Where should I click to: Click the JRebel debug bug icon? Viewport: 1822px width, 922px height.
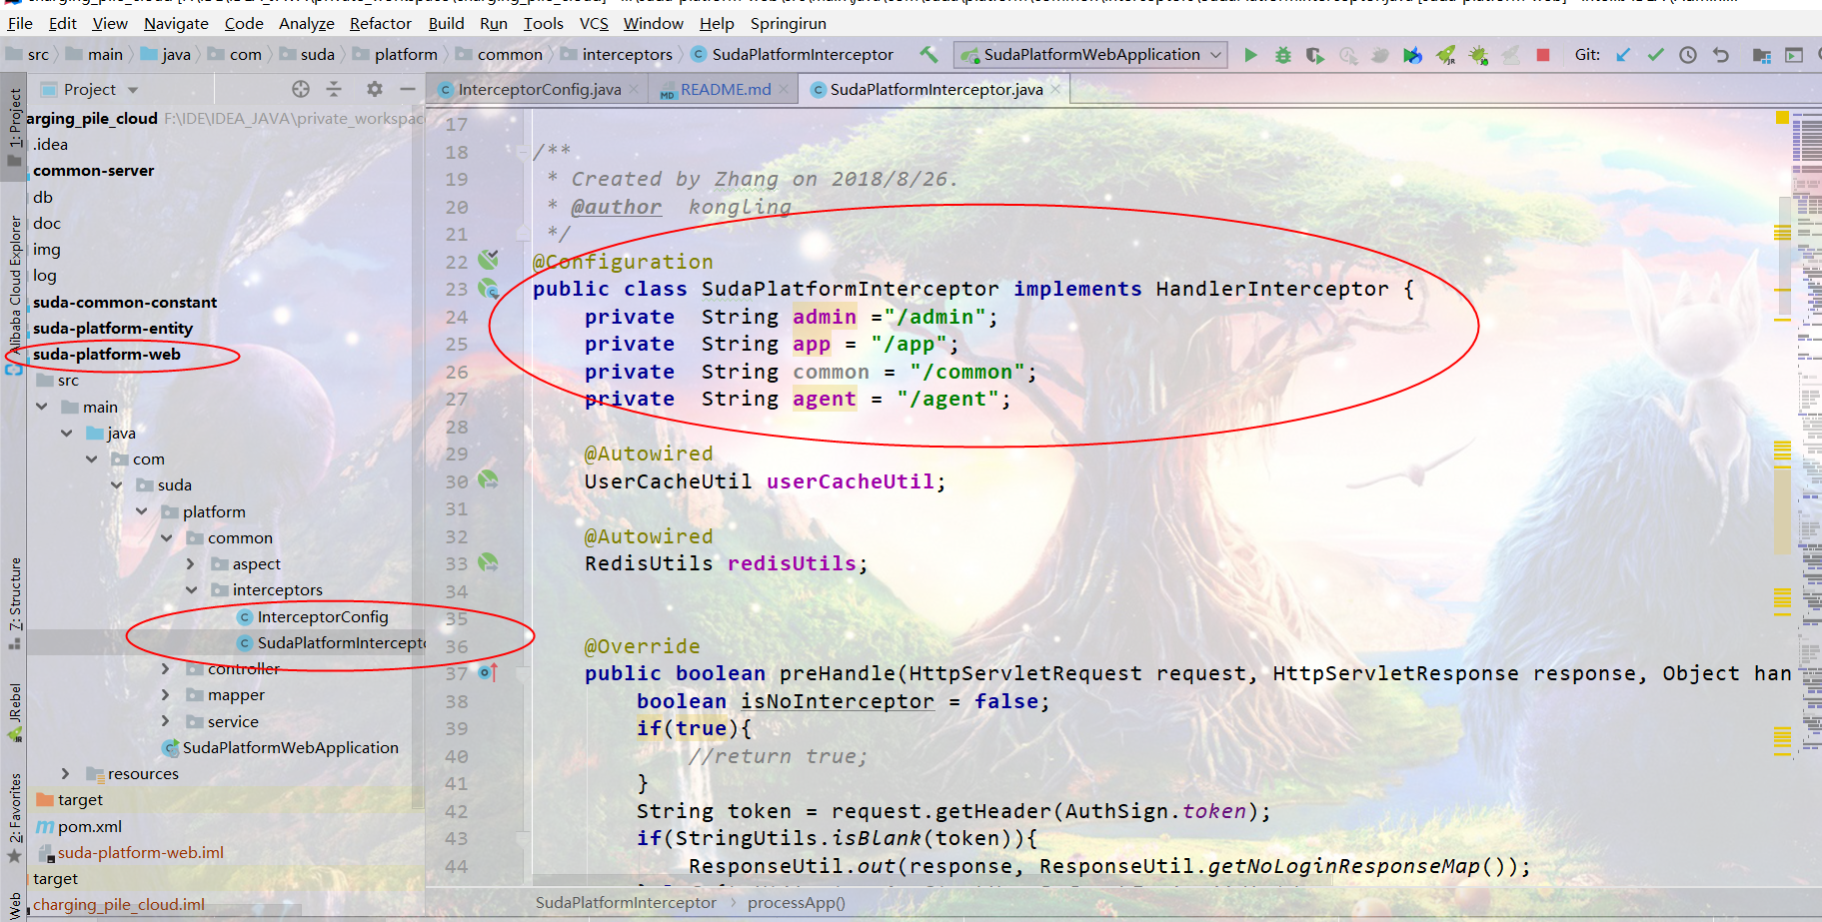(1478, 55)
